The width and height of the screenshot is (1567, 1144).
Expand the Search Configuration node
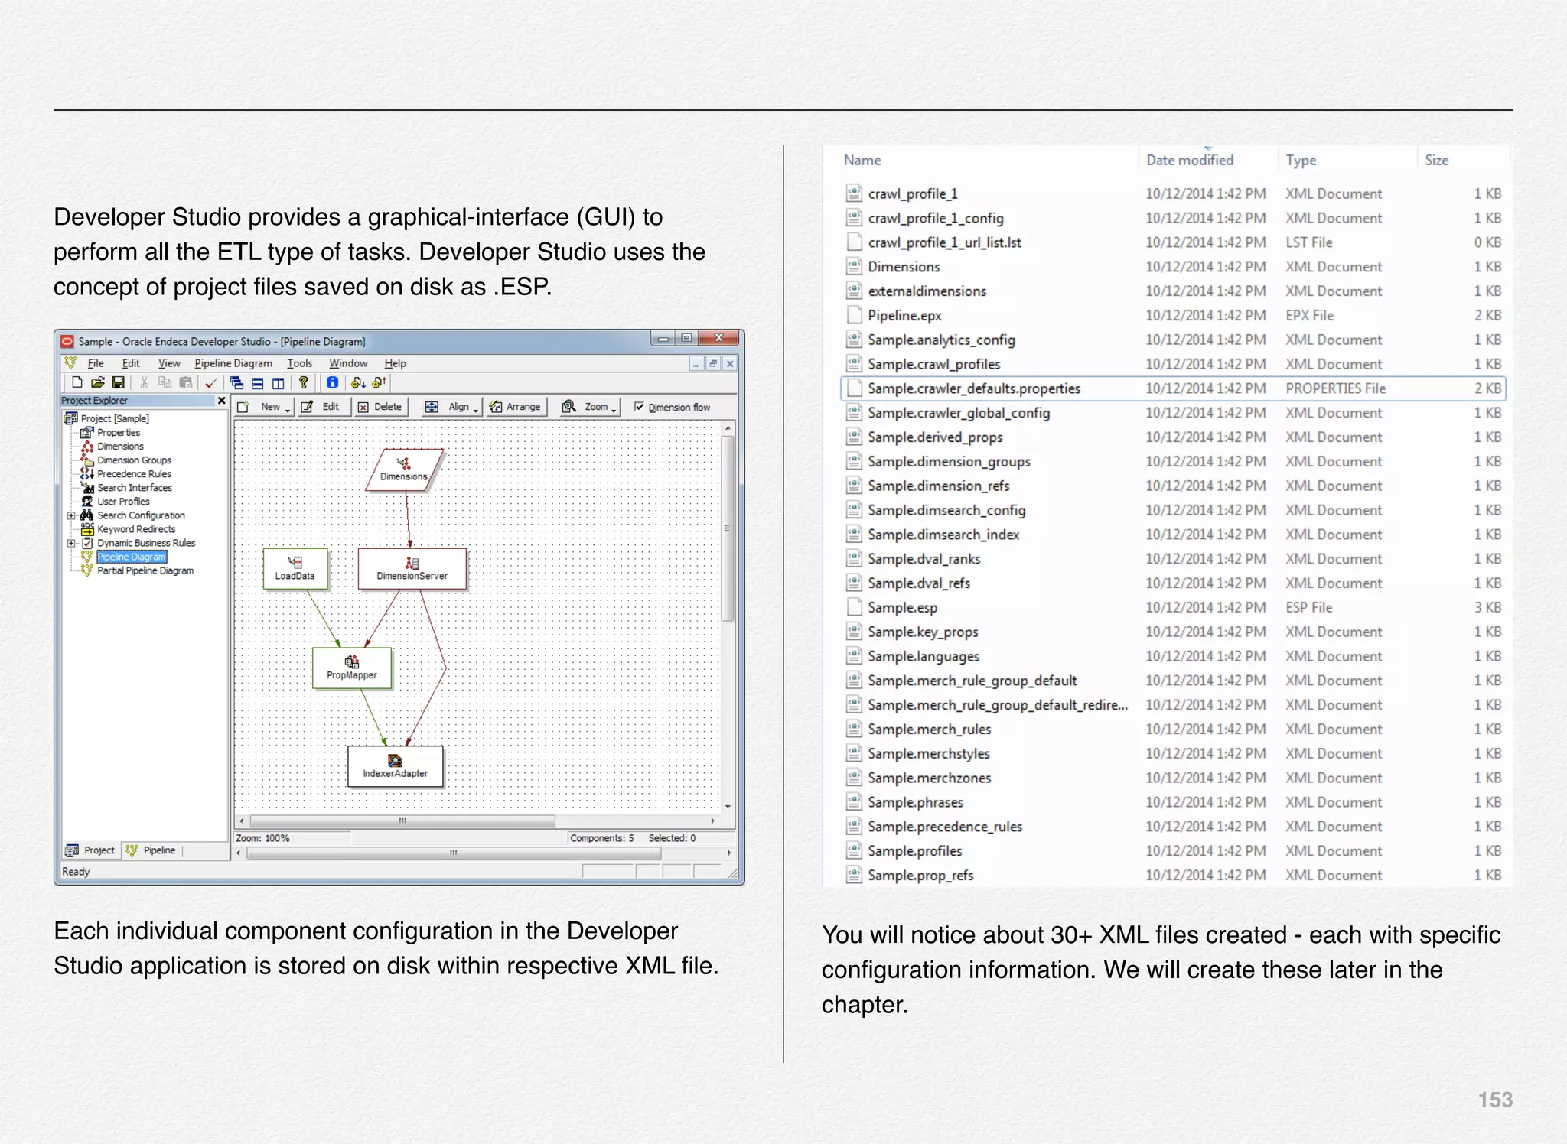71,515
